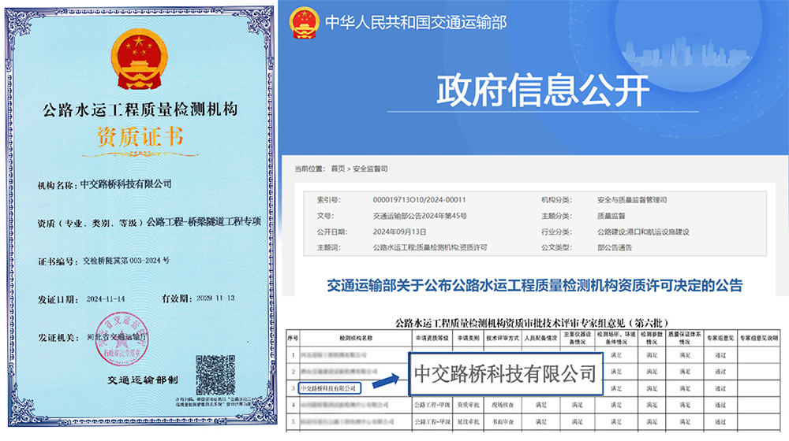Click the 延续审批 cell in row 5
789x441 pixels.
468,422
